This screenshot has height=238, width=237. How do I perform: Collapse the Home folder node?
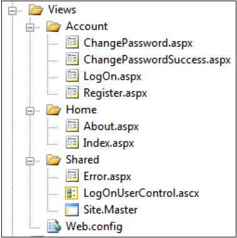(30, 111)
